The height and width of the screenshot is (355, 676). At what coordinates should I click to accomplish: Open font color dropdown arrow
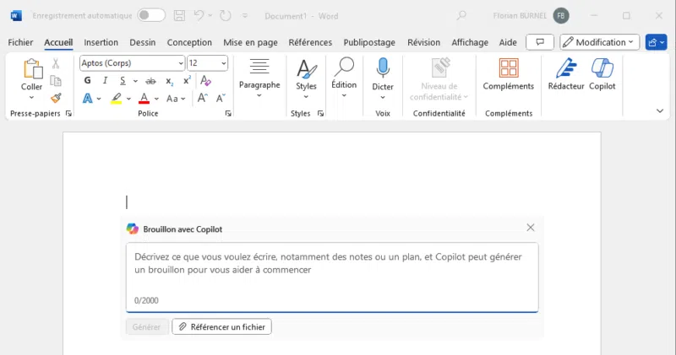[156, 99]
